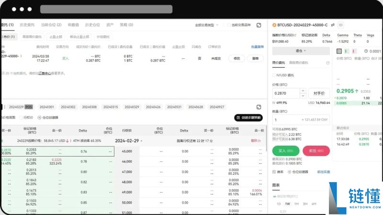The image size is (383, 215).
Task: Click the price input field 0.2870
Action: pyautogui.click(x=286, y=93)
